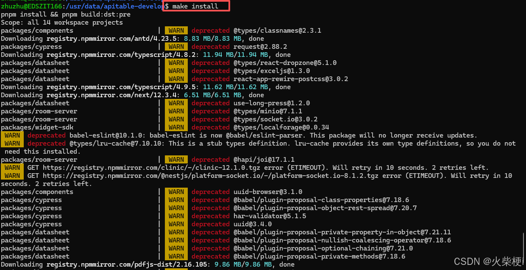The height and width of the screenshot is (270, 526).
Task: Click 'packages/components' on the classnames row
Action: tap(37, 31)
